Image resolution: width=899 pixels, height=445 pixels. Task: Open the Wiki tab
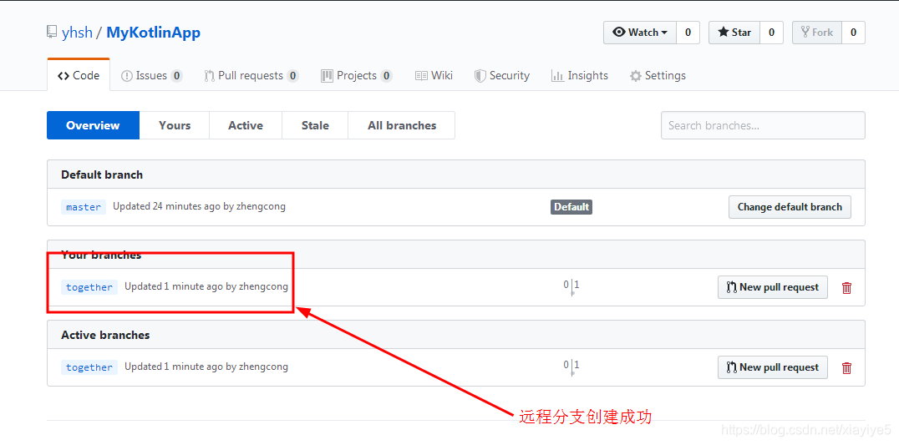click(x=434, y=76)
